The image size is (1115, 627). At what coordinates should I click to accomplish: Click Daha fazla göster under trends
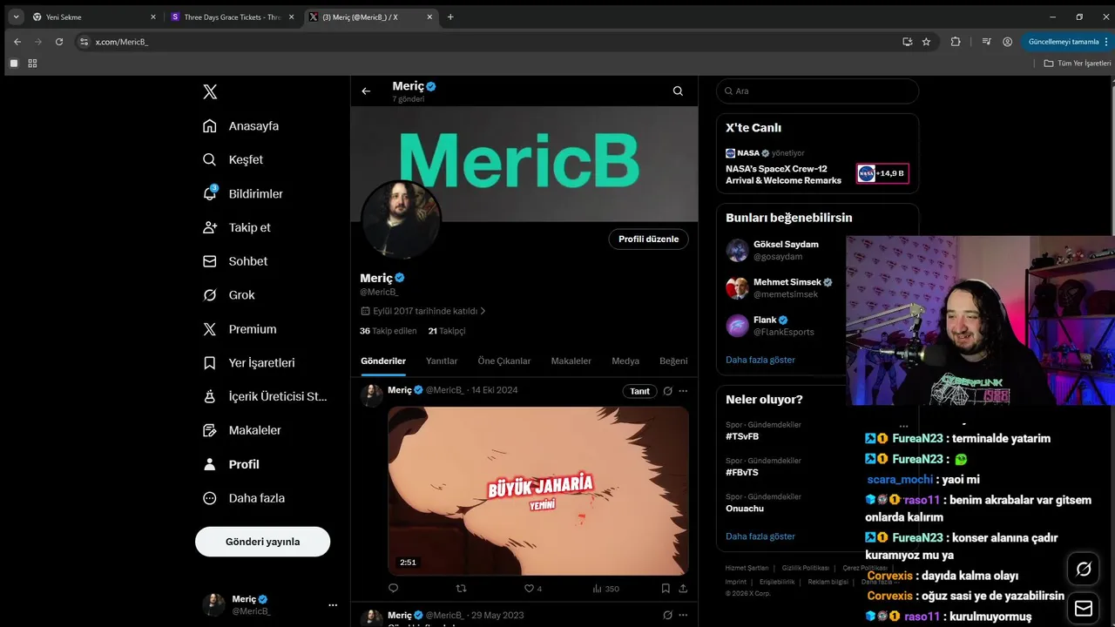pos(760,536)
